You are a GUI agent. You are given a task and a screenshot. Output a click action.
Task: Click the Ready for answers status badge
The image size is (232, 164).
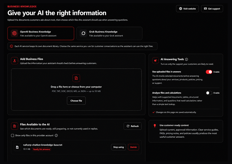pyautogui.click(x=42, y=149)
